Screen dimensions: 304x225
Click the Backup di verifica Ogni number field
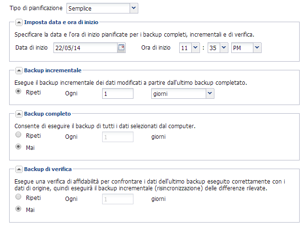click(118, 199)
